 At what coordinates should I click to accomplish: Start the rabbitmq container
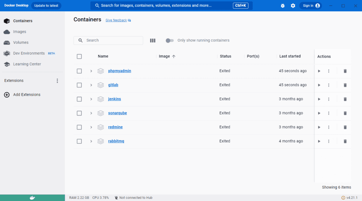[319, 141]
